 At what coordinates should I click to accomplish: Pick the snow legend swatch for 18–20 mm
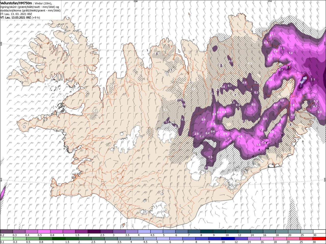pos(282,232)
